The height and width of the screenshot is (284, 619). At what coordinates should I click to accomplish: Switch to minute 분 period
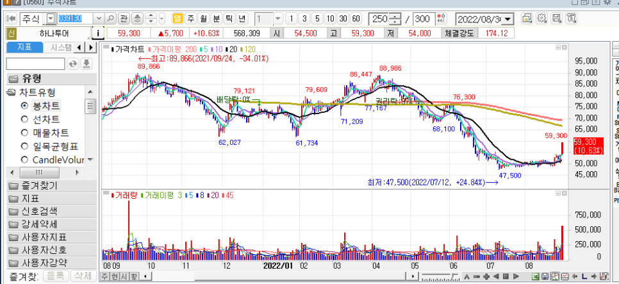click(216, 18)
